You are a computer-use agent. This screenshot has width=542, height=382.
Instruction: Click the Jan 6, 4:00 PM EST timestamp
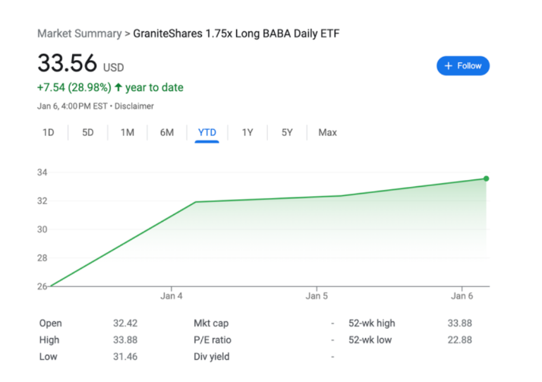pyautogui.click(x=72, y=106)
